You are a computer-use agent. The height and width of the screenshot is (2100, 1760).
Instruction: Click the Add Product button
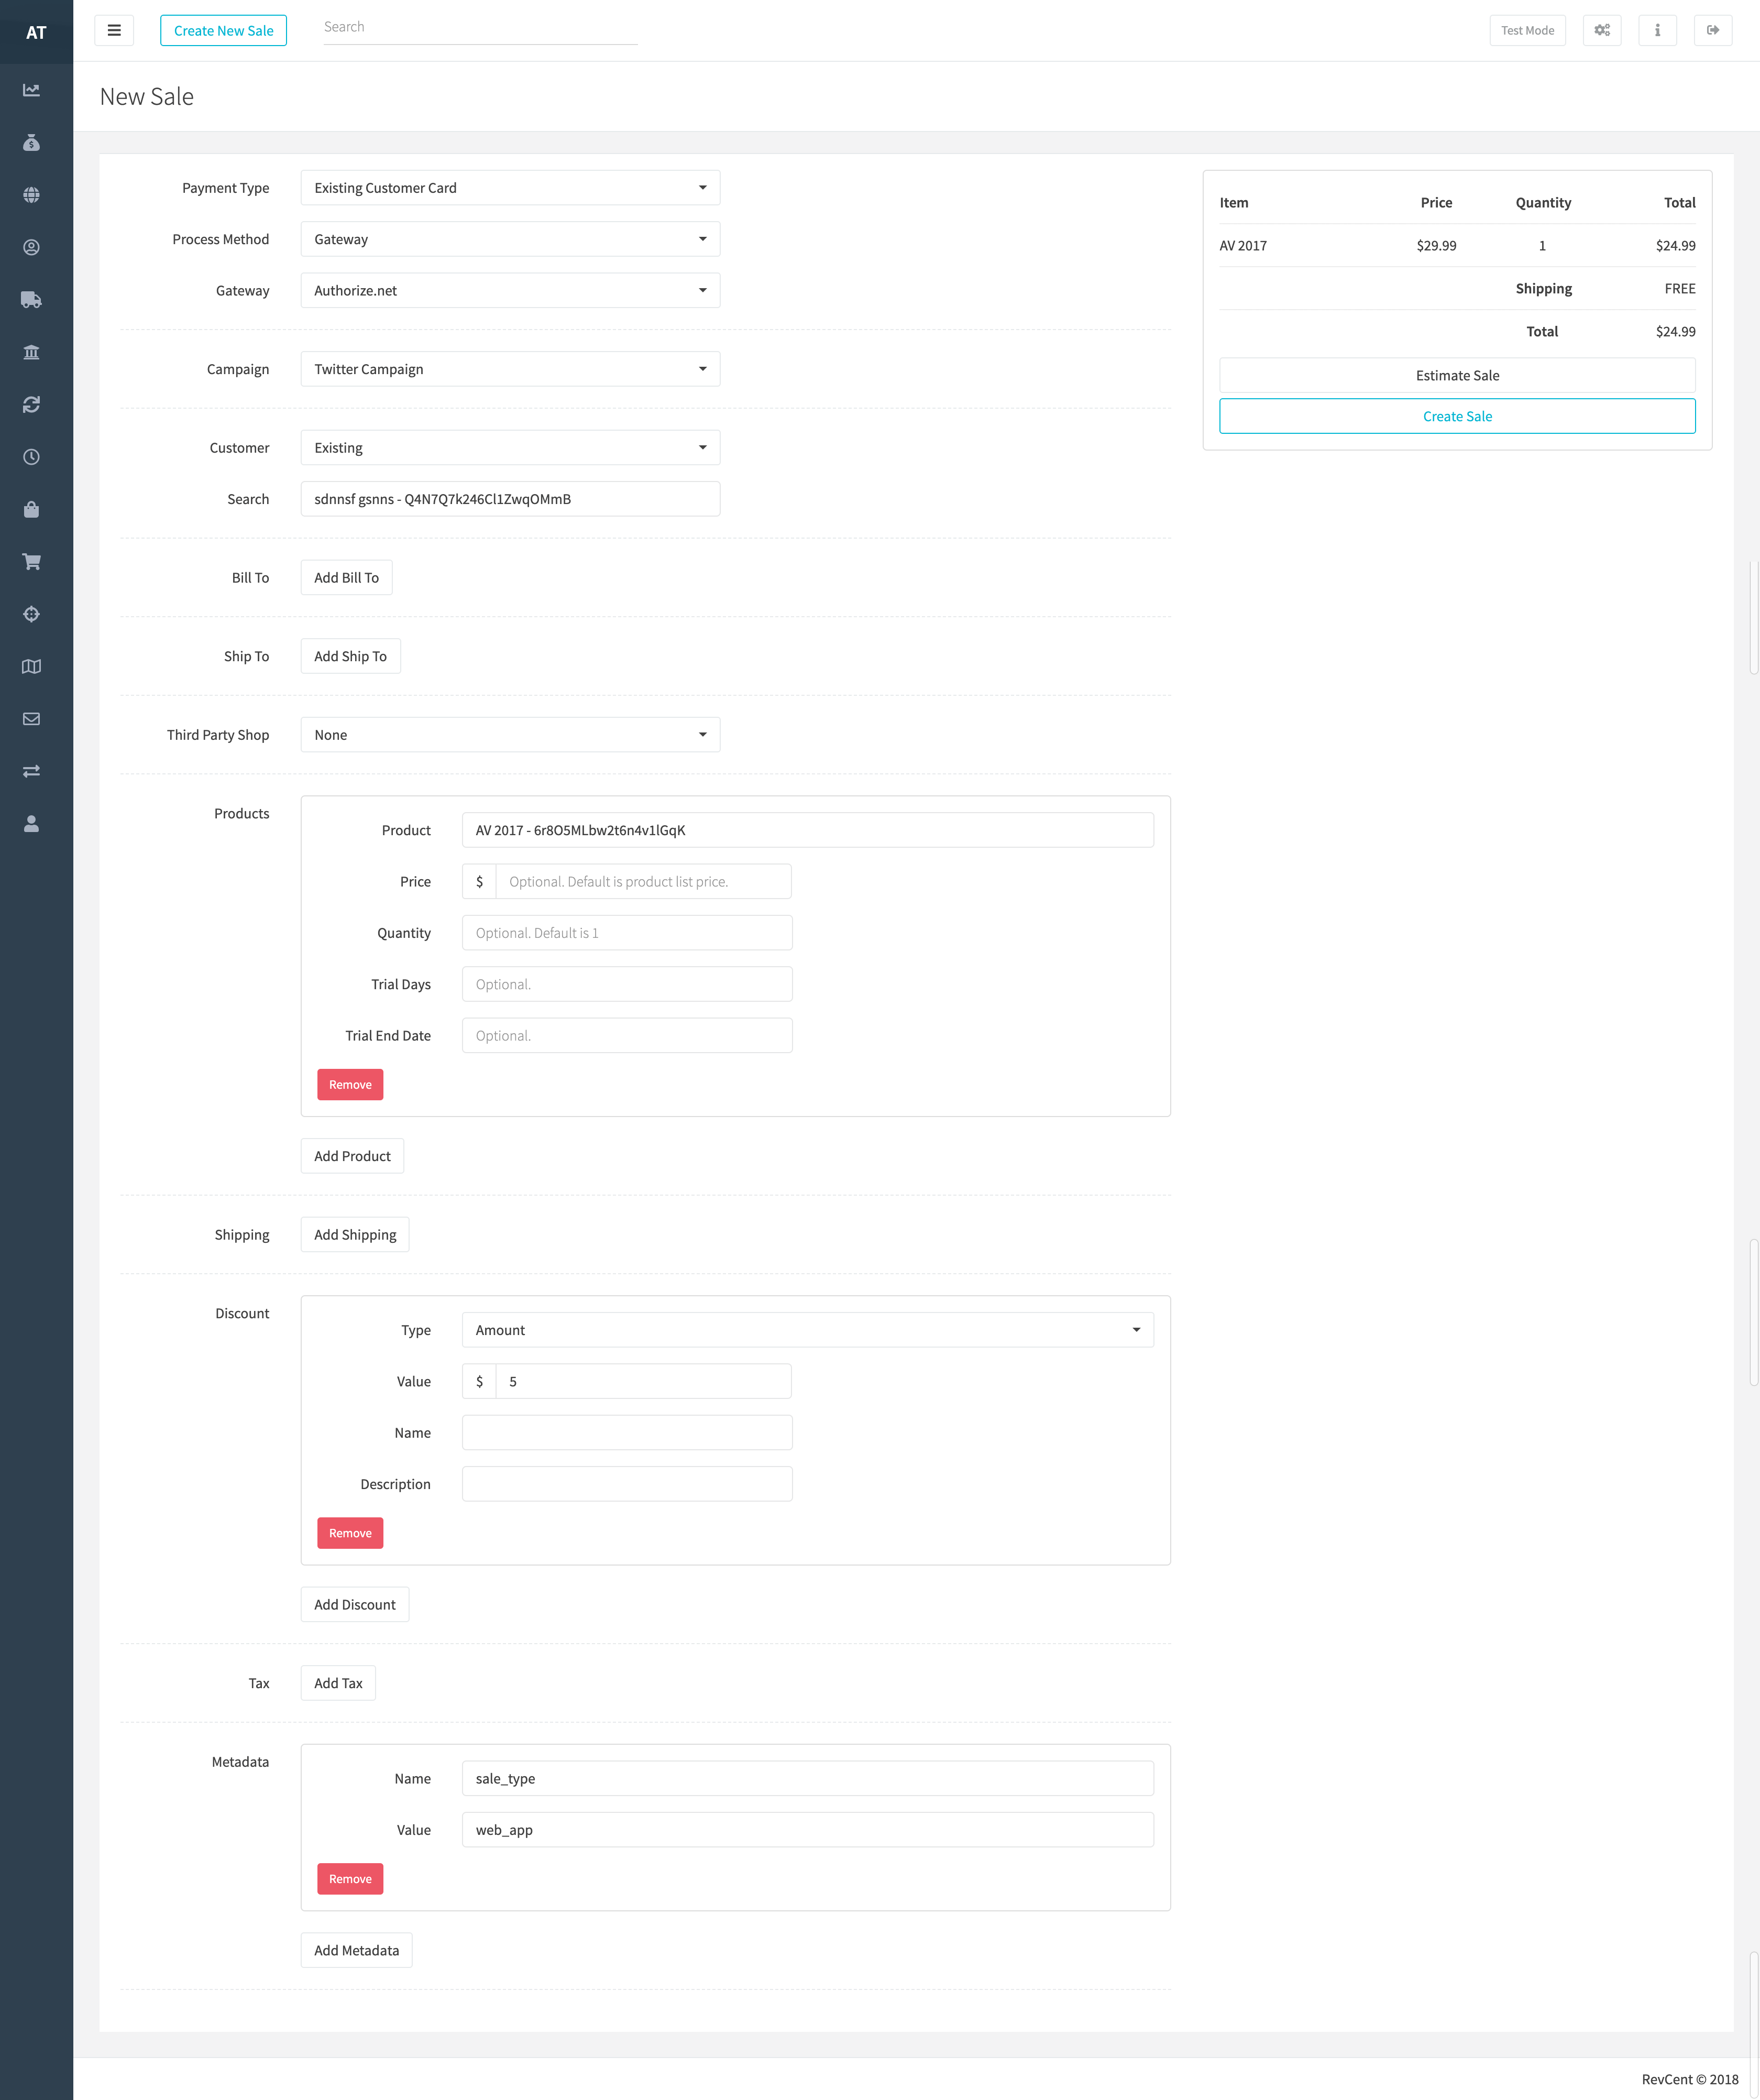pyautogui.click(x=352, y=1156)
